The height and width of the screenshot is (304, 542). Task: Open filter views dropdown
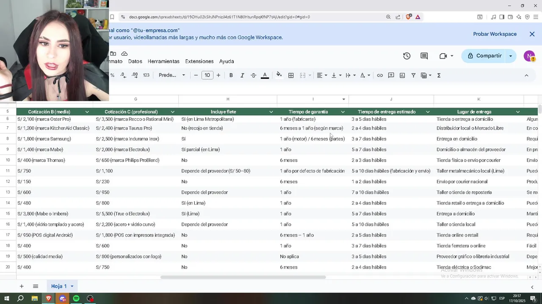[426, 75]
